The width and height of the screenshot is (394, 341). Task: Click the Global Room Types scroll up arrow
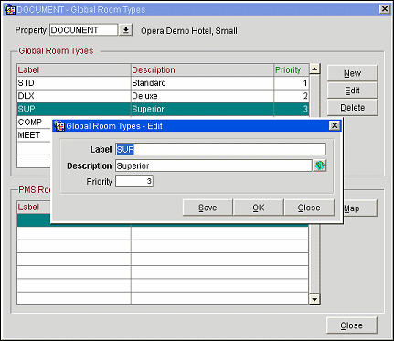point(314,69)
